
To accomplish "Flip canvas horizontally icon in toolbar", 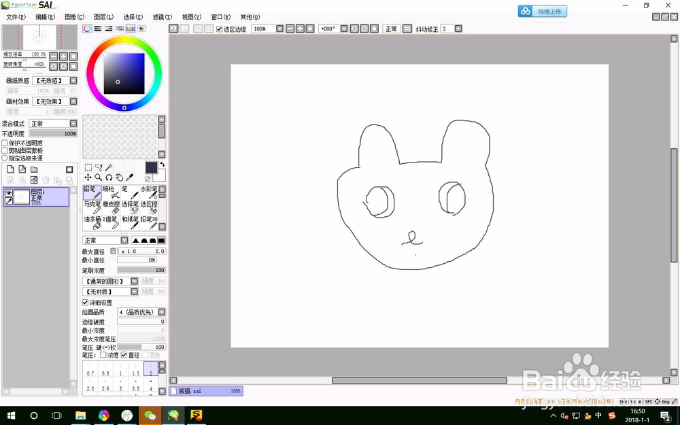I will coord(407,29).
